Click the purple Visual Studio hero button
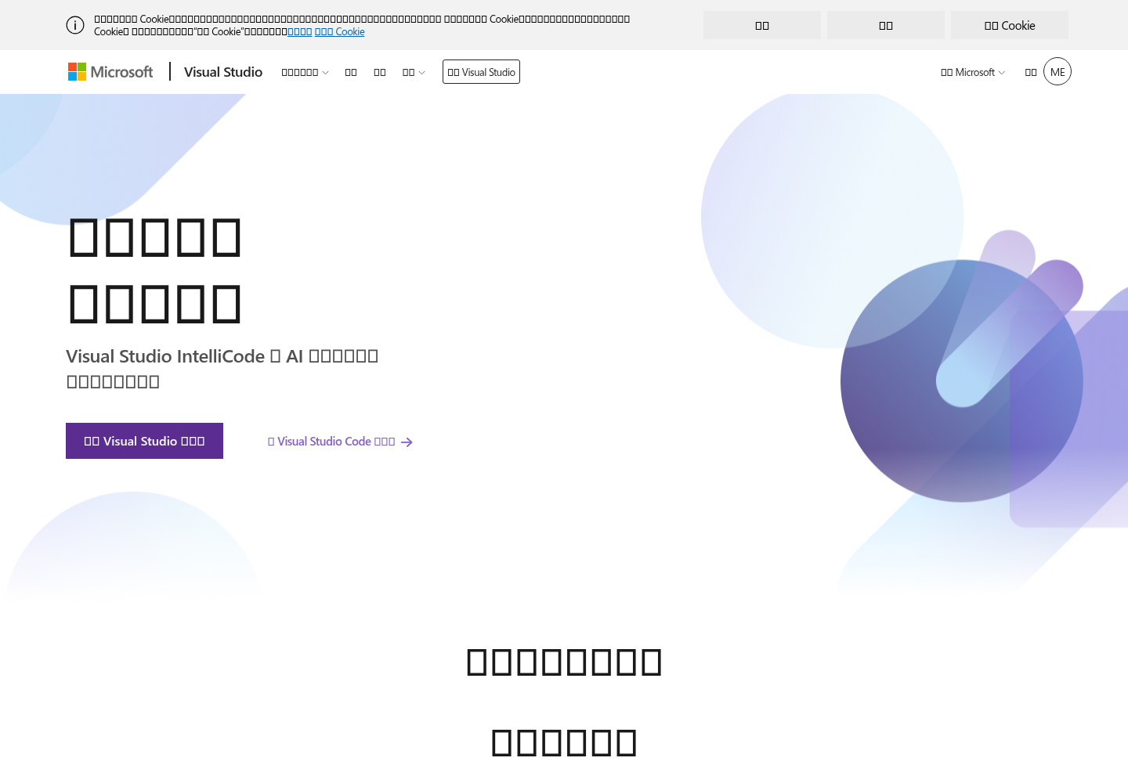 pyautogui.click(x=144, y=441)
